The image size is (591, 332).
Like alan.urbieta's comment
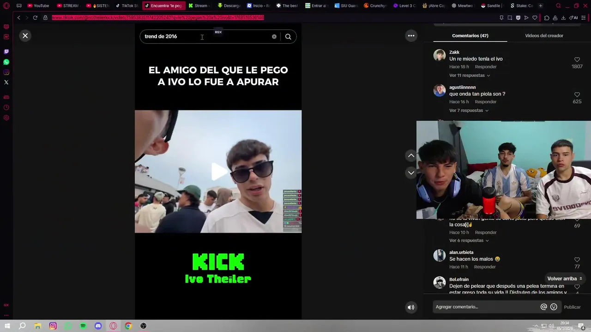577,260
